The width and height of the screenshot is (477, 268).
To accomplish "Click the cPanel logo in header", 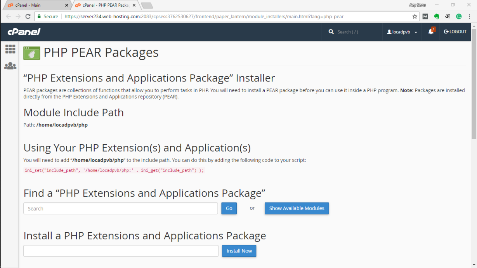I will point(24,32).
